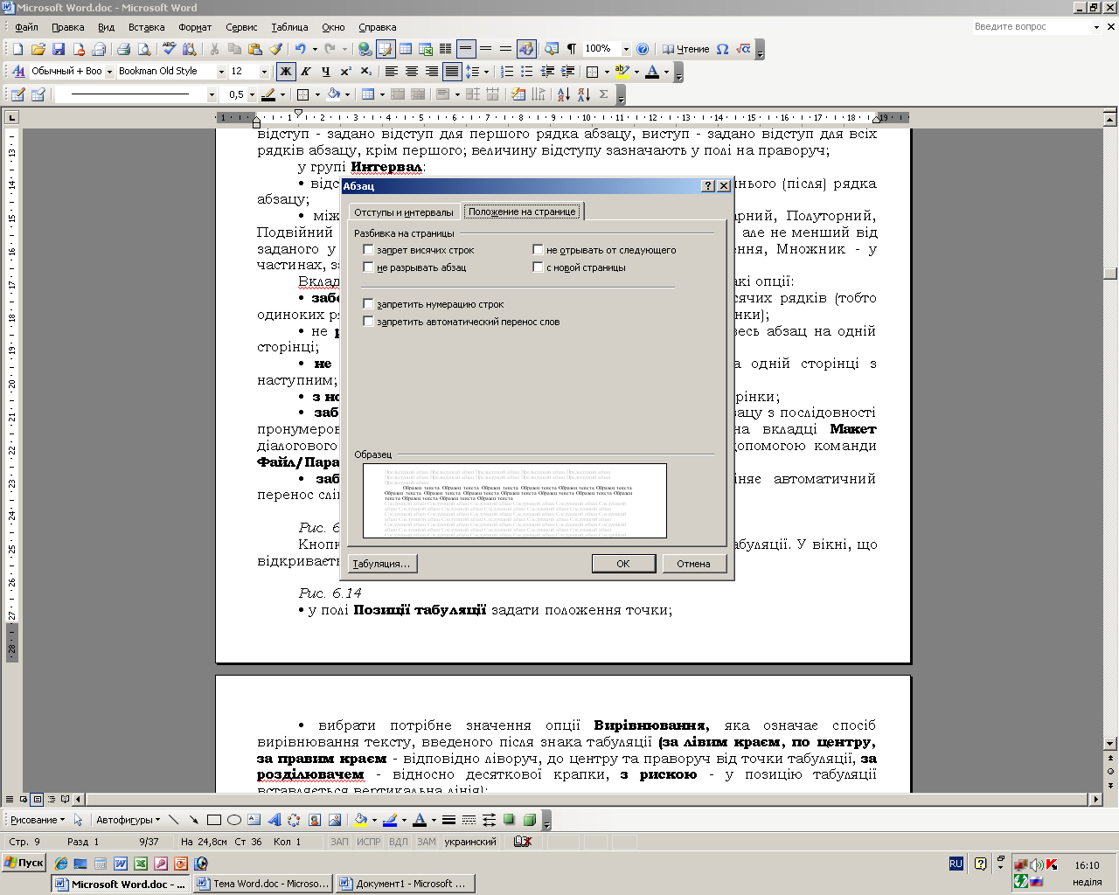Click the Undo arrow icon

pos(300,50)
